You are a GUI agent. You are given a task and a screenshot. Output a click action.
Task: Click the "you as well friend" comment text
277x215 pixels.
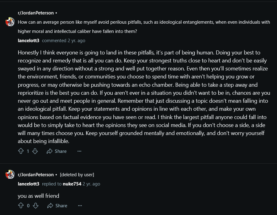click(x=38, y=196)
